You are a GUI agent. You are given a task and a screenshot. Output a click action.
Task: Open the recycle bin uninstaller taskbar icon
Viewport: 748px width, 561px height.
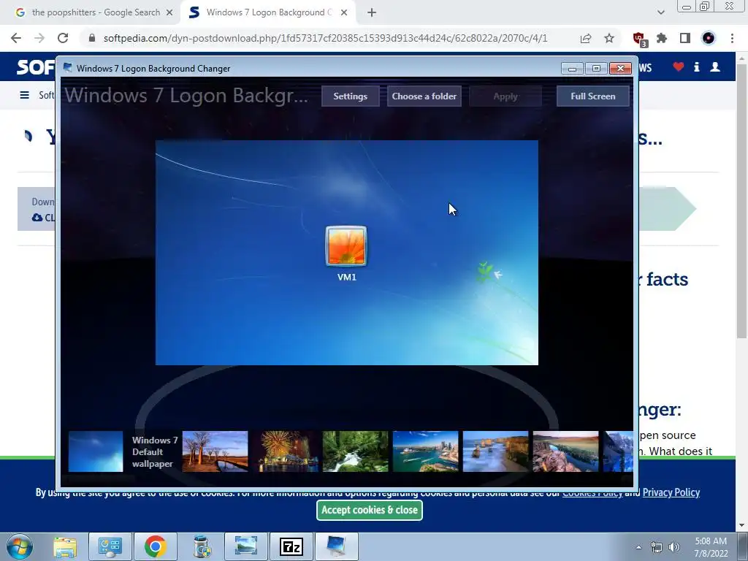(x=201, y=546)
